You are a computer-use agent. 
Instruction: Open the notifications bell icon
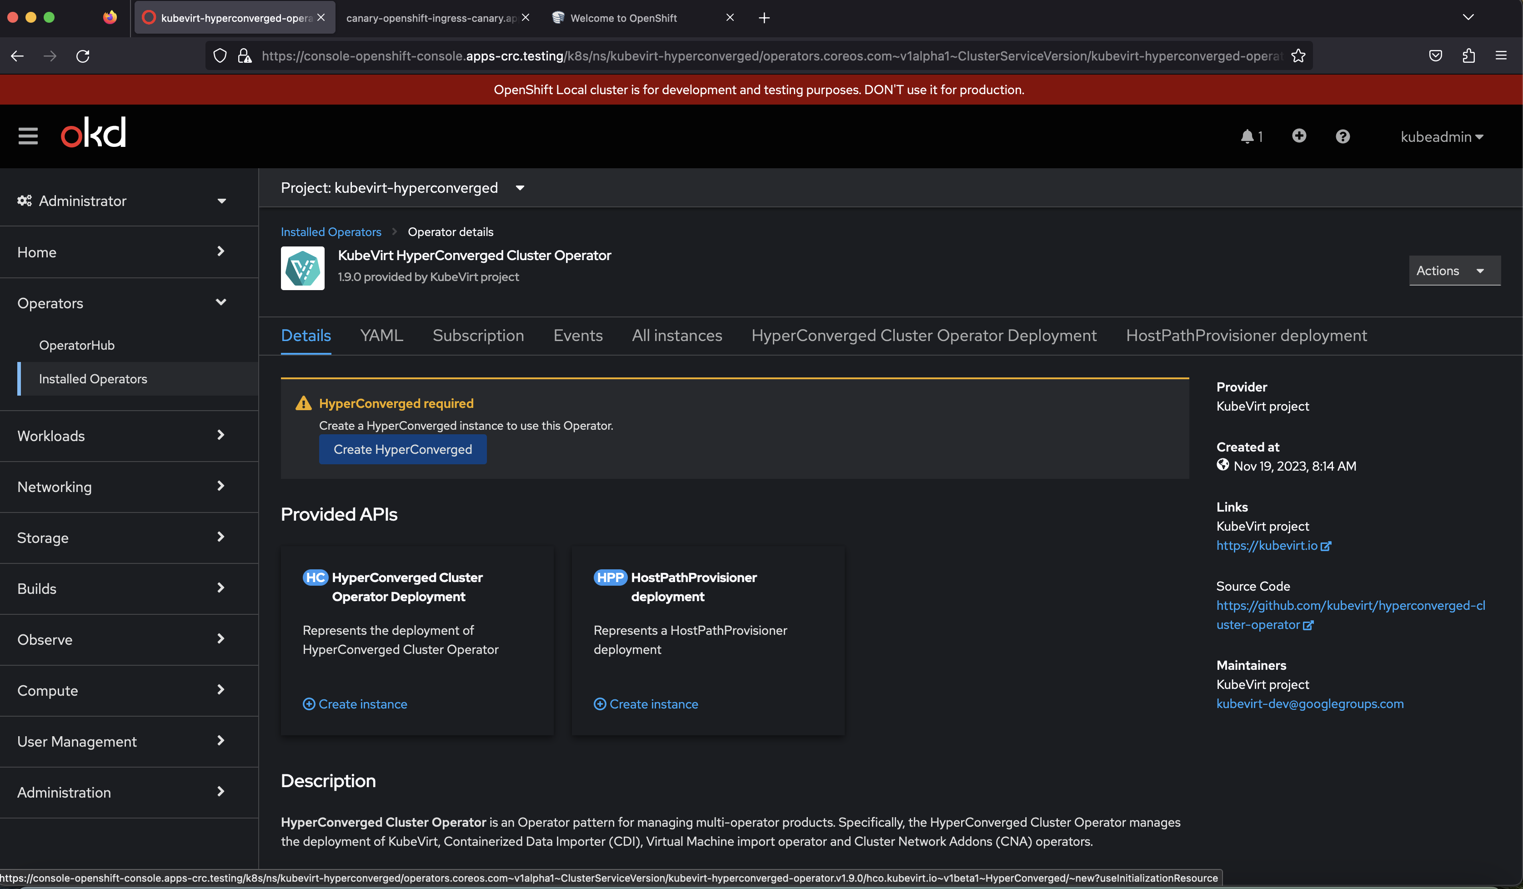click(x=1249, y=136)
